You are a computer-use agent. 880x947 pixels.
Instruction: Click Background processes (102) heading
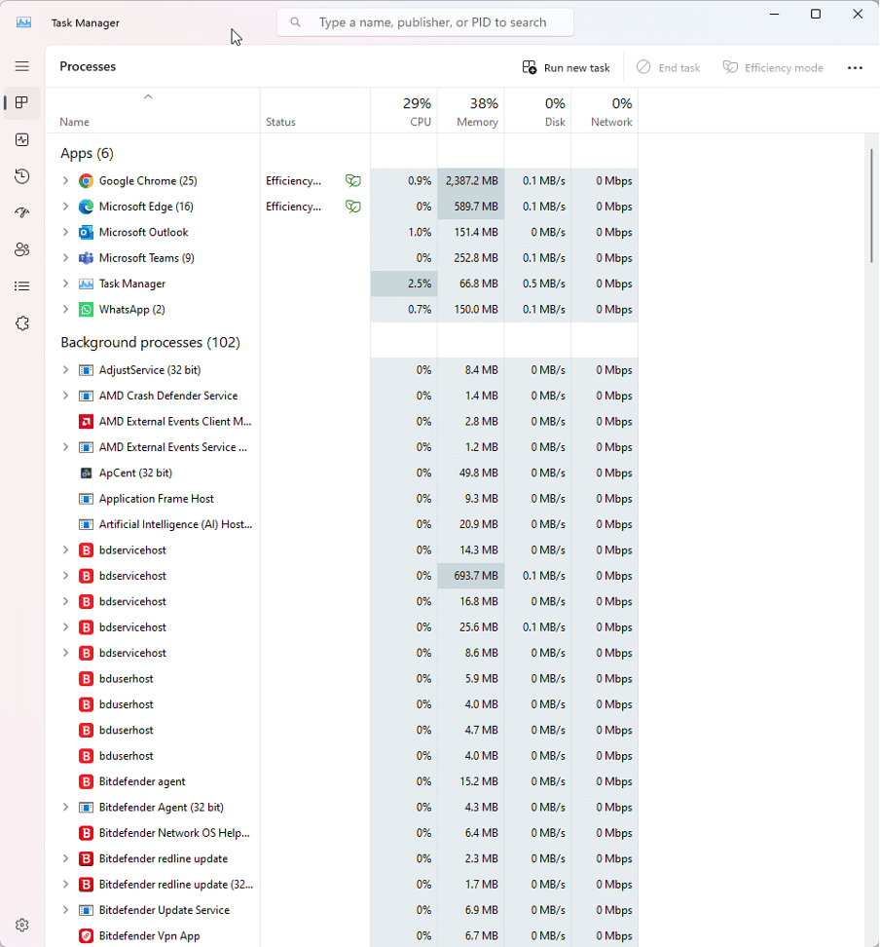[150, 342]
